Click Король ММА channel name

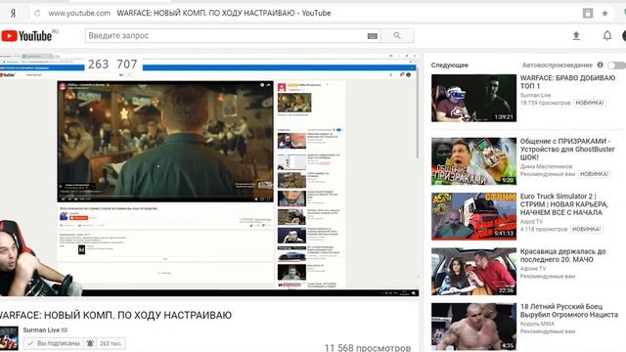pos(537,324)
